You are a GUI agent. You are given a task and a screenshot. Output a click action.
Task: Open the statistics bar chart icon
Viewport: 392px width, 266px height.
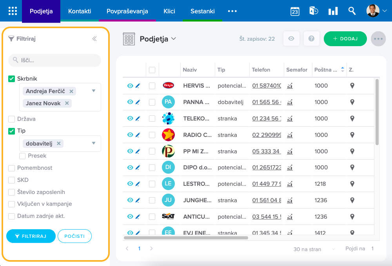(333, 11)
